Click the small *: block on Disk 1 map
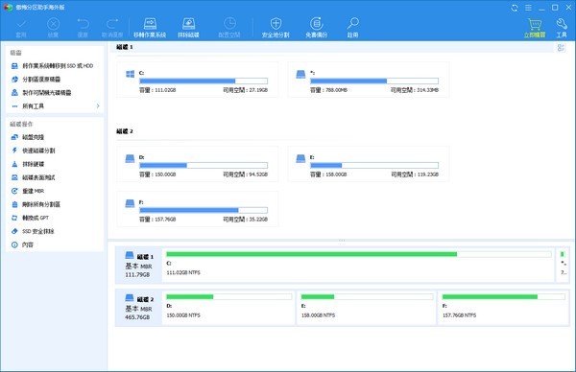The width and height of the screenshot is (576, 372). tap(563, 265)
